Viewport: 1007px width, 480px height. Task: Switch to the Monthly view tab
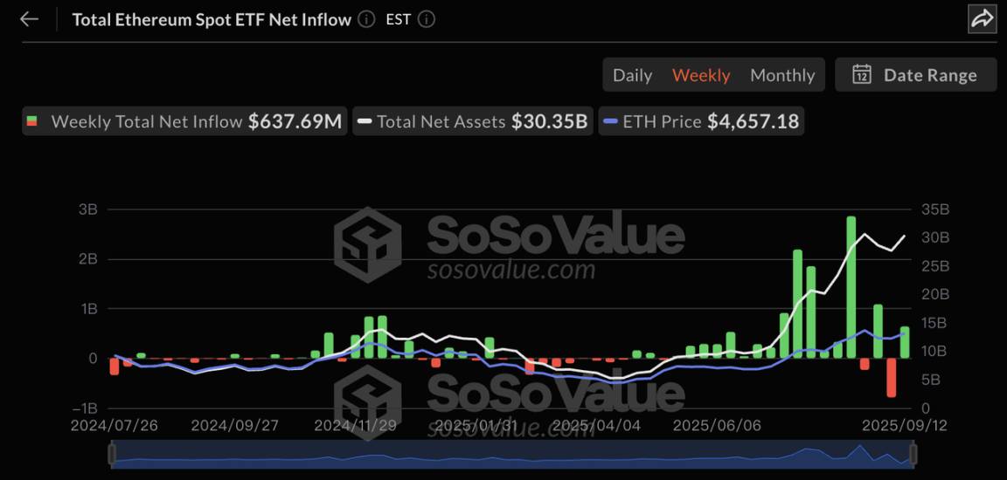(x=782, y=75)
